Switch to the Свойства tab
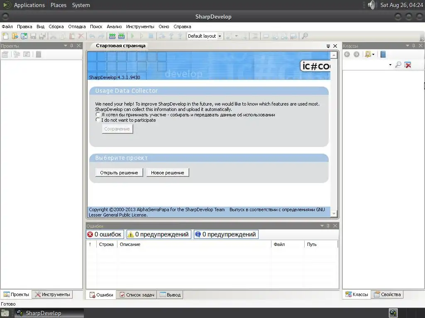 coord(387,294)
